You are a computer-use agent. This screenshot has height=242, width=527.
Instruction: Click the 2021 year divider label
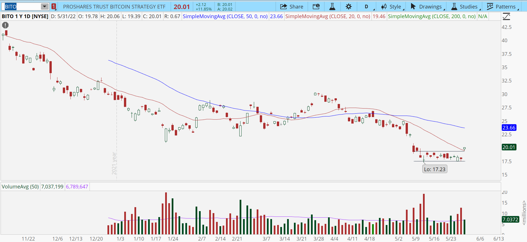tap(114, 163)
